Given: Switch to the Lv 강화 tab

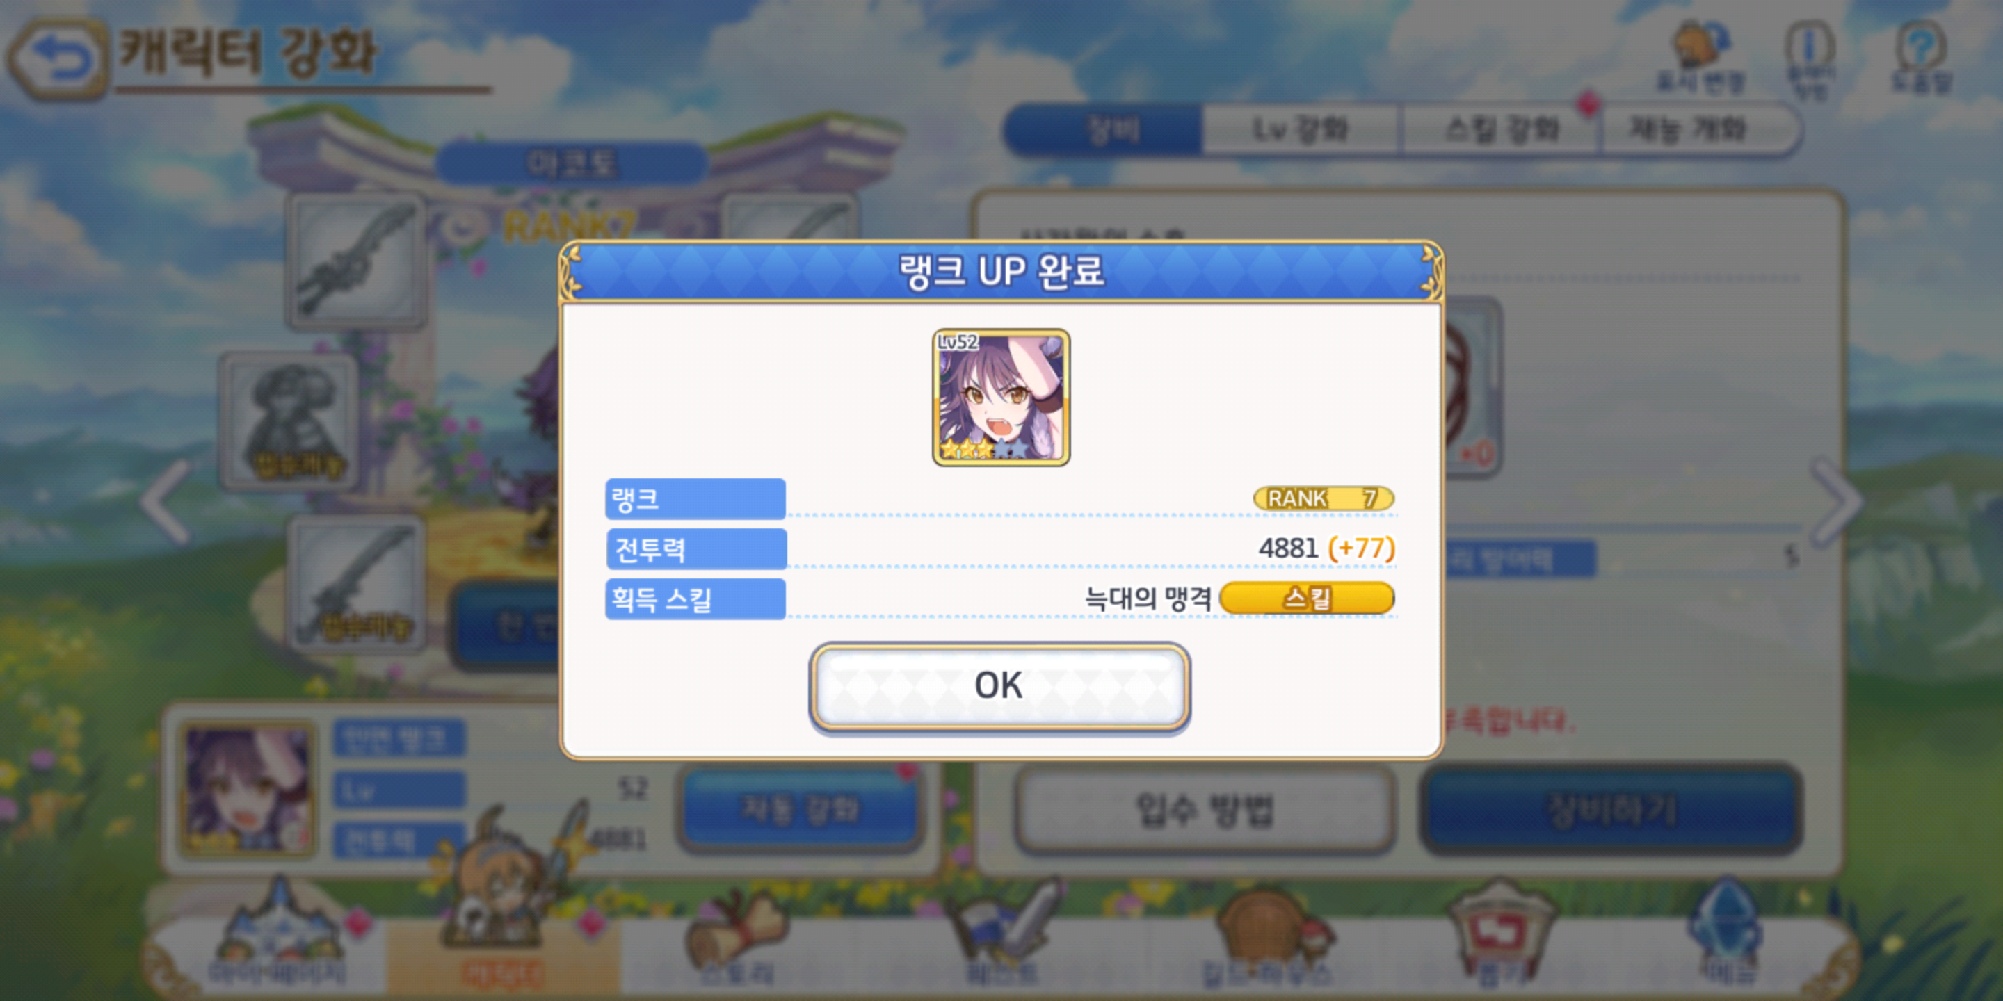Looking at the screenshot, I should pyautogui.click(x=1300, y=129).
